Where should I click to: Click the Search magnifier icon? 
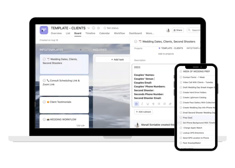click(189, 30)
